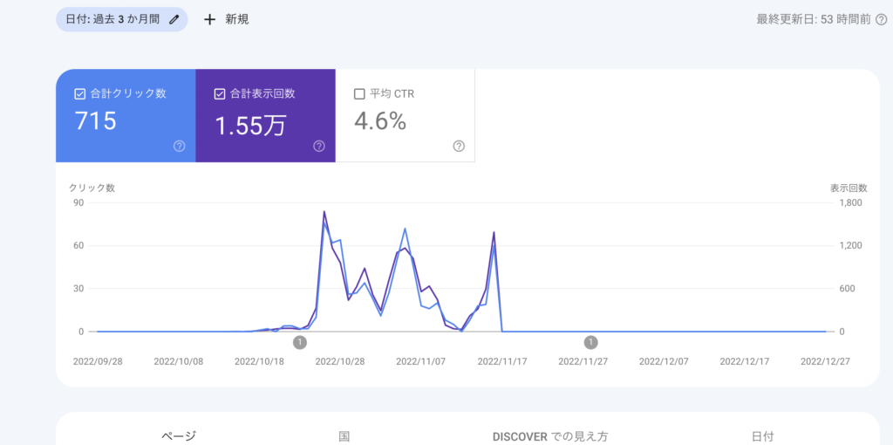Click the annotation marker near 2022/10/18
This screenshot has height=445, width=893.
(300, 342)
